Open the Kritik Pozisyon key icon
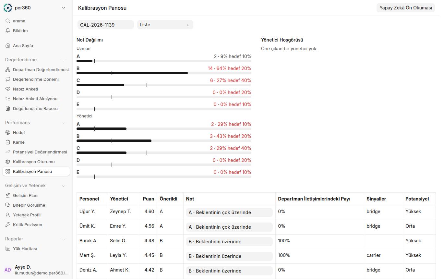 8,224
